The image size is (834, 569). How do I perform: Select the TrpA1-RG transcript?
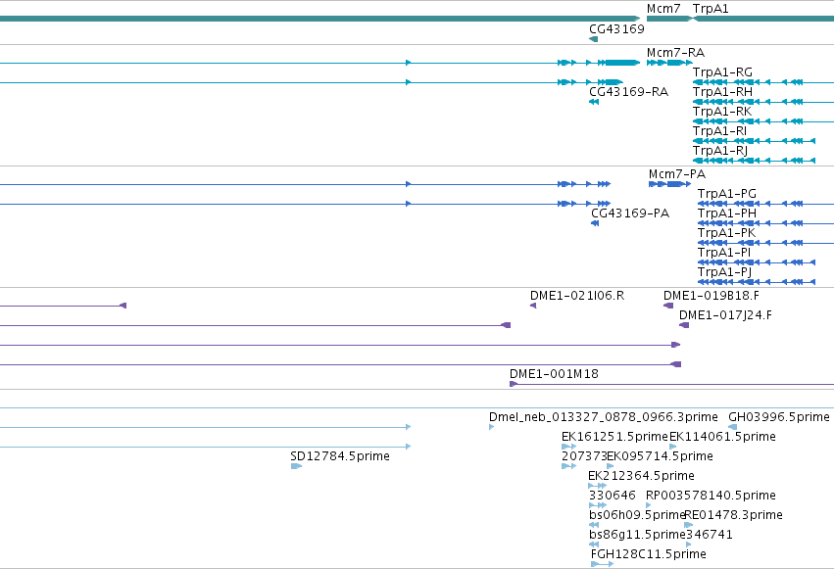[763, 82]
